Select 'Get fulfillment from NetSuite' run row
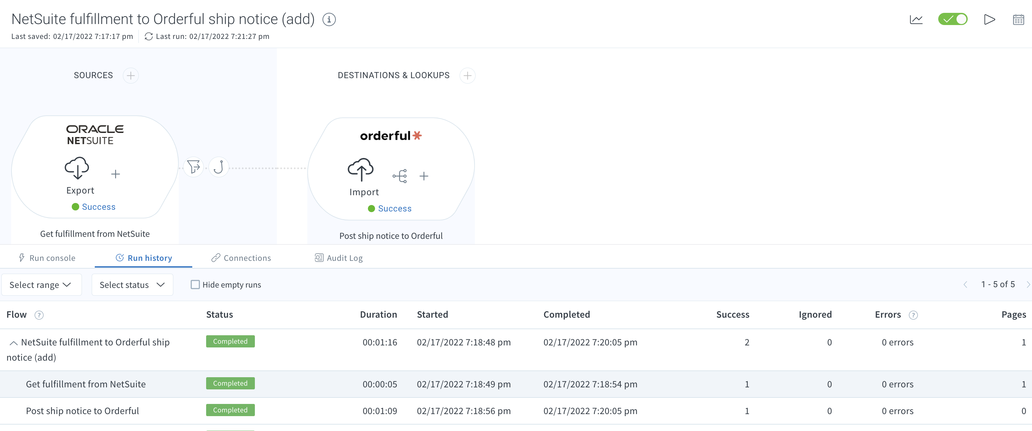Screen dimensions: 1032x431 coord(516,384)
